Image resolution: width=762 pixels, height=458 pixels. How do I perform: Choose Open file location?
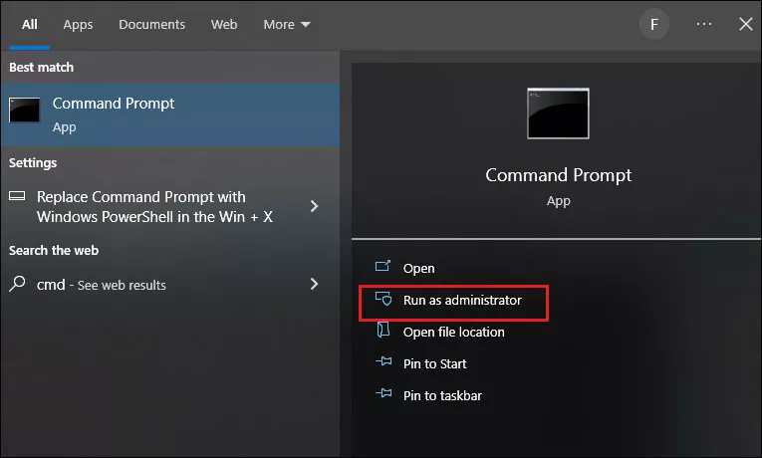click(453, 333)
